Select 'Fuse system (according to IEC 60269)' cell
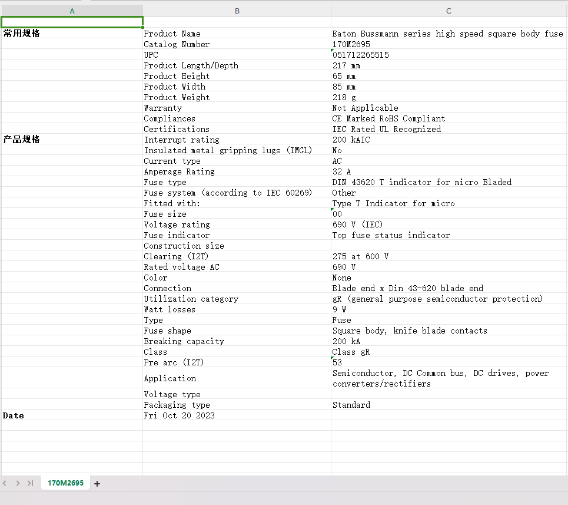The width and height of the screenshot is (568, 505). tap(237, 193)
